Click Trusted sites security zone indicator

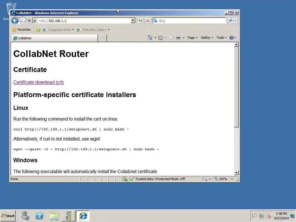(165, 179)
